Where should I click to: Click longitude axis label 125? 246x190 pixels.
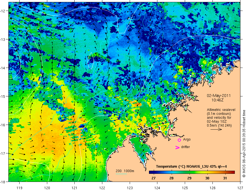point(185,188)
